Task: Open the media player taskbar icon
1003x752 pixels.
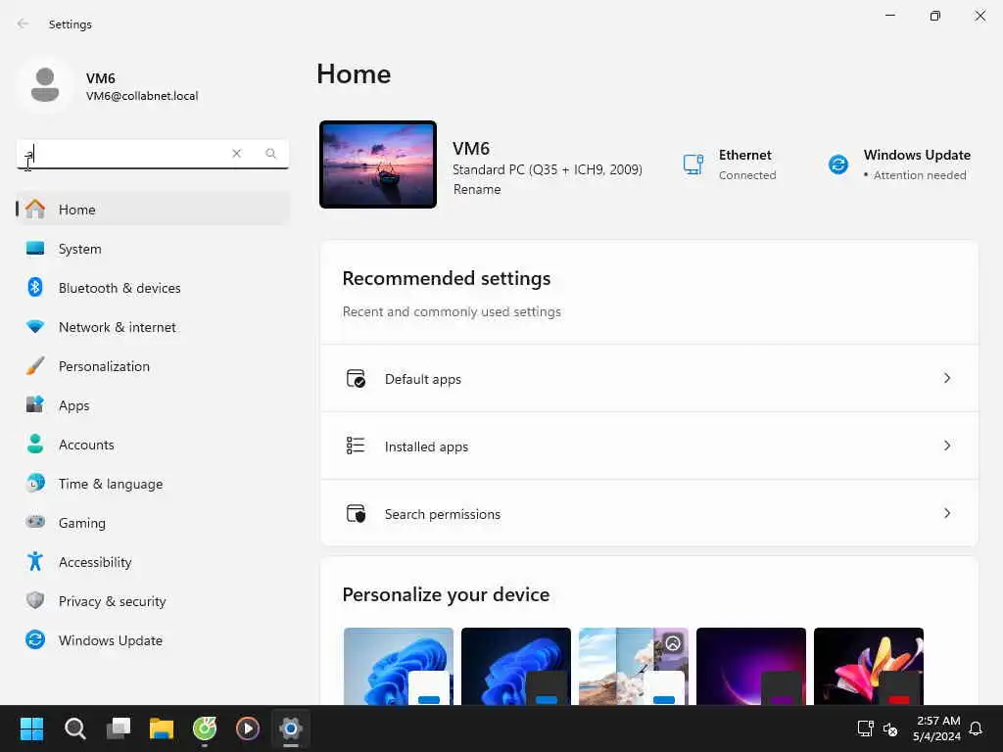Action: coord(248,728)
